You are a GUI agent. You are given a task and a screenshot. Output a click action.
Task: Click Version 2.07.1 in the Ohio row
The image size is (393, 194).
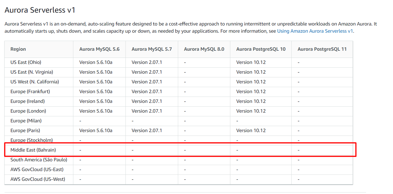click(x=147, y=62)
